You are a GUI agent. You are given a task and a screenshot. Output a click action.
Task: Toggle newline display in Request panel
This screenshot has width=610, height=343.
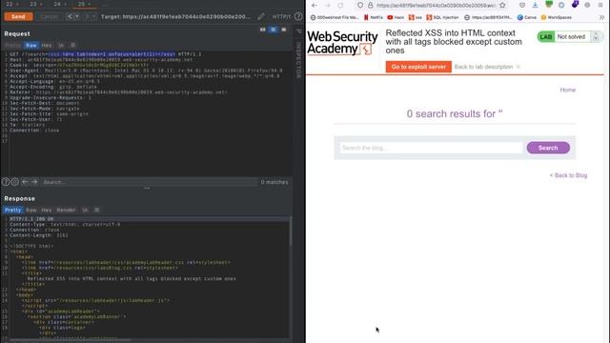pos(61,45)
